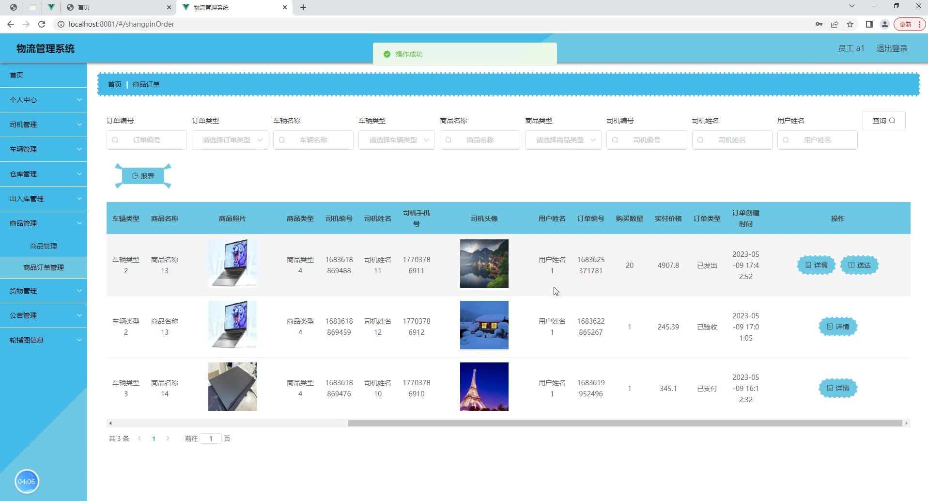Focus the 司机姓名 search field
The width and height of the screenshot is (928, 501).
732,140
